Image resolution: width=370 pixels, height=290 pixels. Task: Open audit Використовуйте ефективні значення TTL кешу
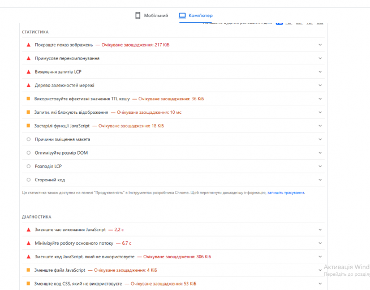coord(82,99)
